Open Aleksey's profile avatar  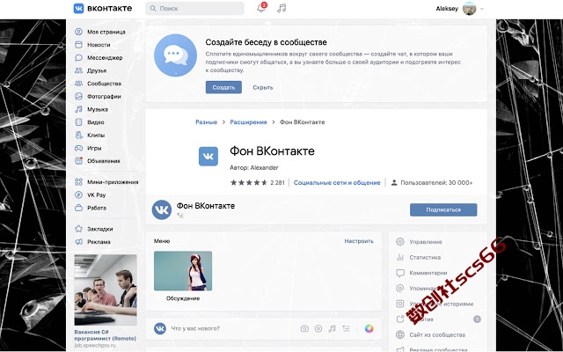tap(469, 8)
